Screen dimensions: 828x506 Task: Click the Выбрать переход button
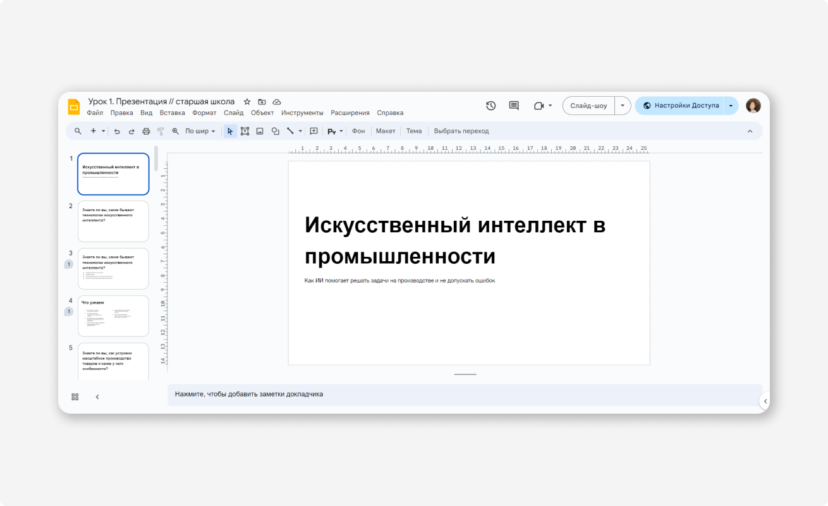pyautogui.click(x=461, y=132)
